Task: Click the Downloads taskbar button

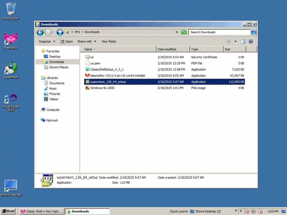Action: click(x=87, y=211)
